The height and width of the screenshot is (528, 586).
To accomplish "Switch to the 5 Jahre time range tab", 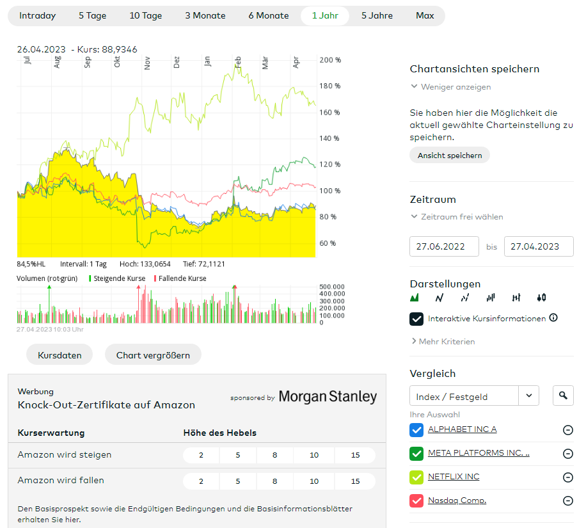I will tap(377, 16).
